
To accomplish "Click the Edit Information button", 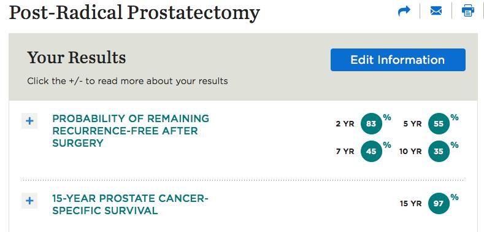I will point(398,60).
